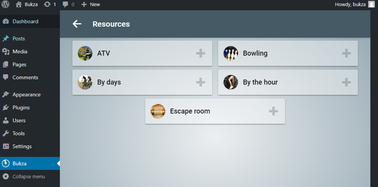The height and width of the screenshot is (187, 378).
Task: Click the back arrow beside Resources
Action: click(77, 24)
